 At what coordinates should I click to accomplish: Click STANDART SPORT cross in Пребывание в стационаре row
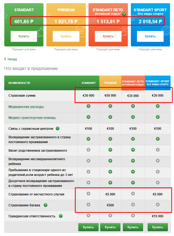pyautogui.click(x=158, y=172)
